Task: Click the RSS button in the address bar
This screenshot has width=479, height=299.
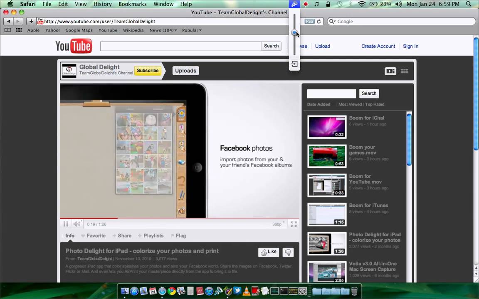Action: coord(309,21)
